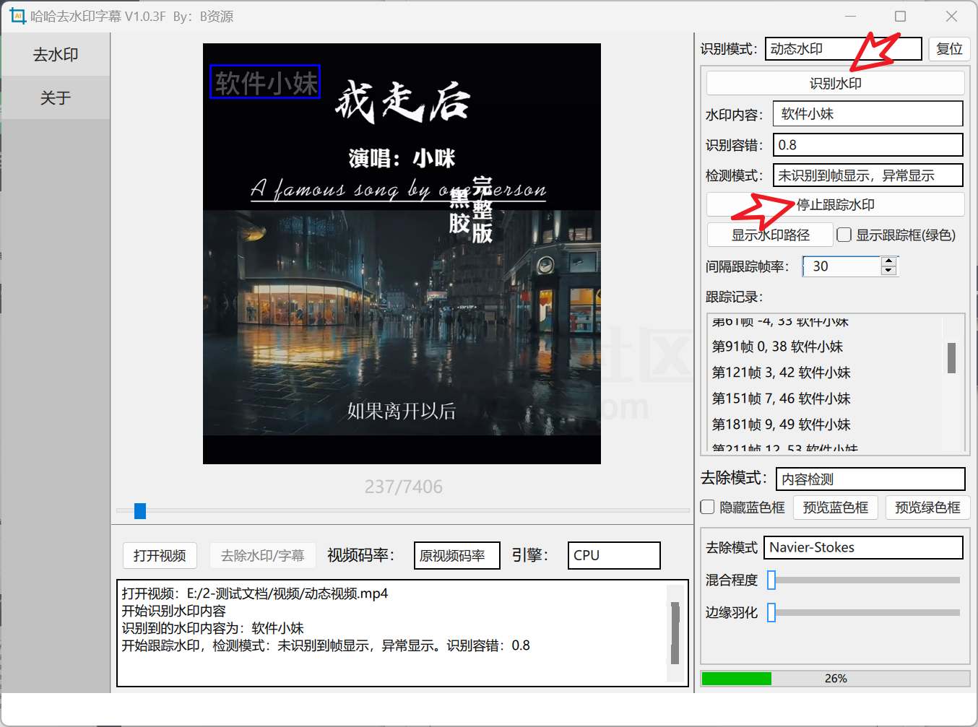The width and height of the screenshot is (978, 727).
Task: Click the app logo icon in title bar
Action: (x=16, y=16)
